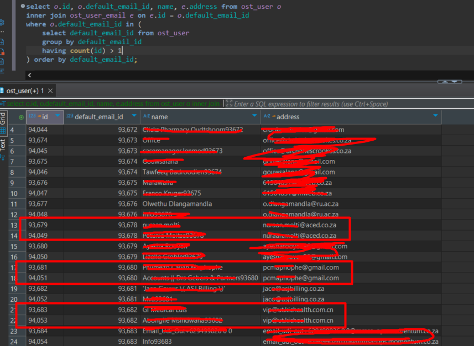
Task: Close the ost_user(+) 1 result tab
Action: coord(50,91)
